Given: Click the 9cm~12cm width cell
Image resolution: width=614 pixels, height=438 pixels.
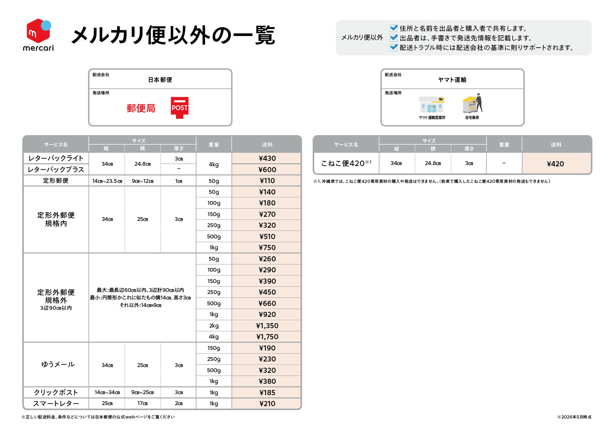Looking at the screenshot, I should coord(143,181).
